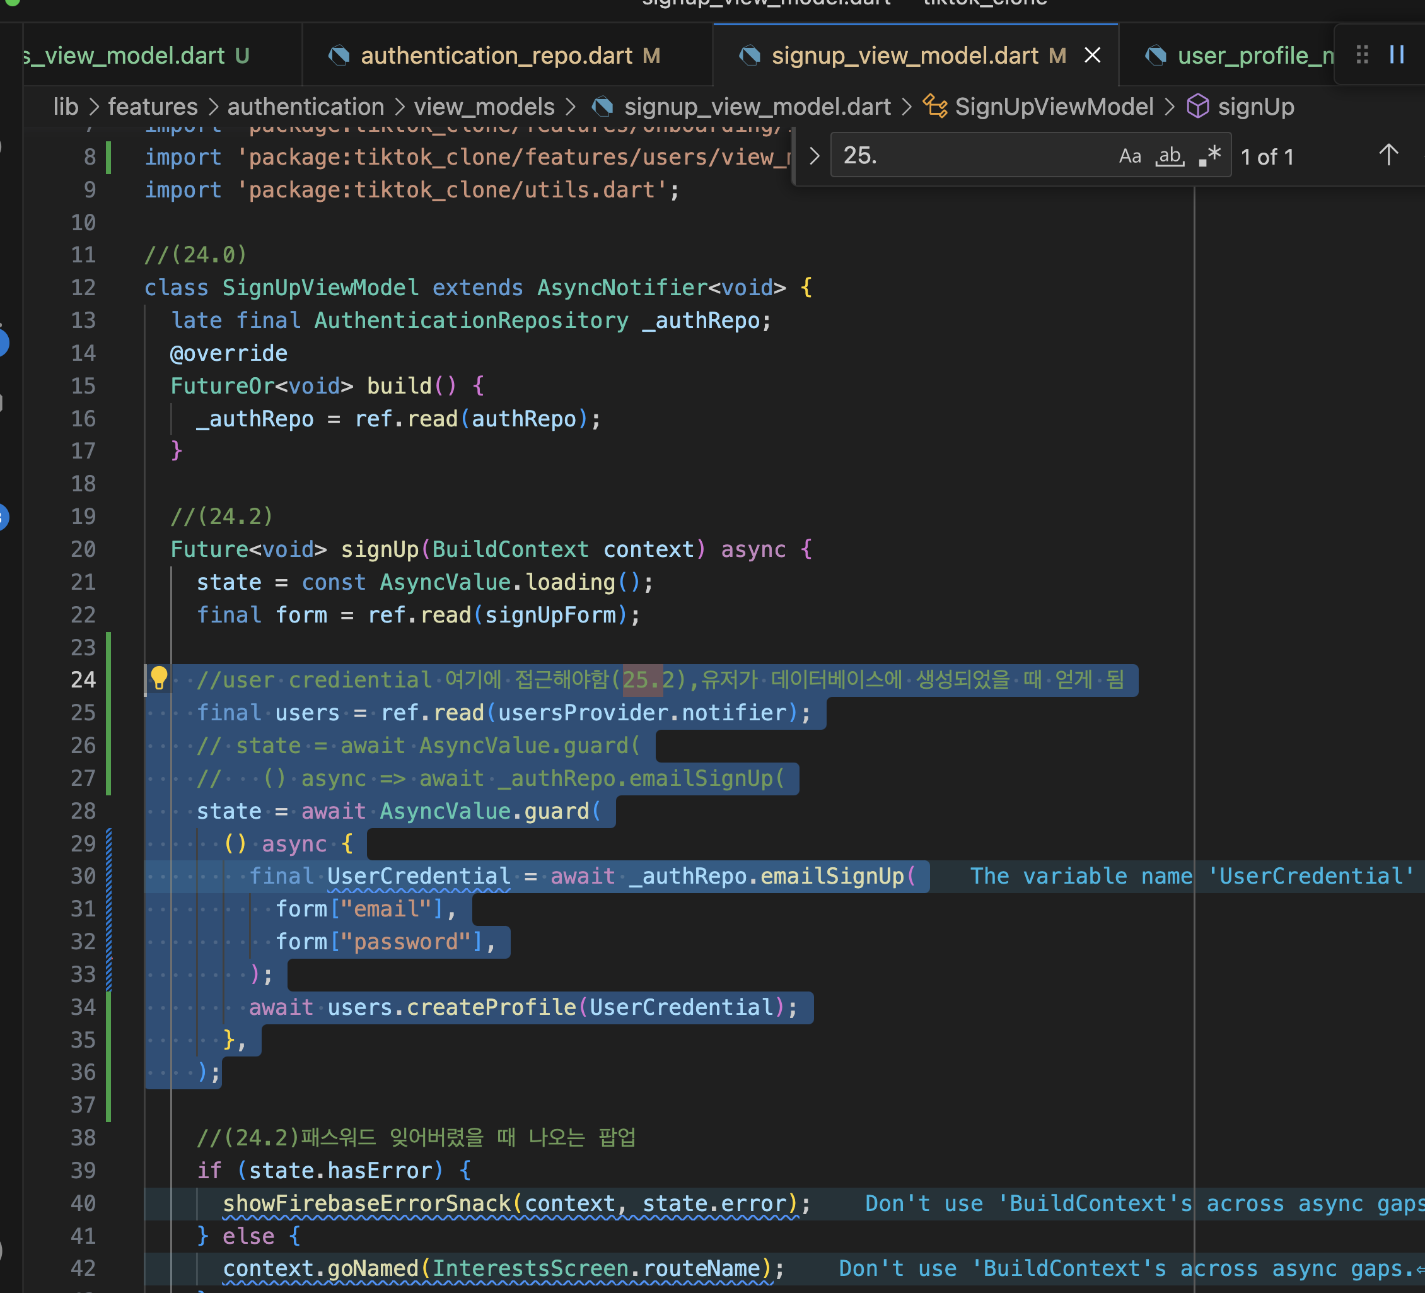Enable Use Regular Expression in find widget
The height and width of the screenshot is (1293, 1425).
1209,156
